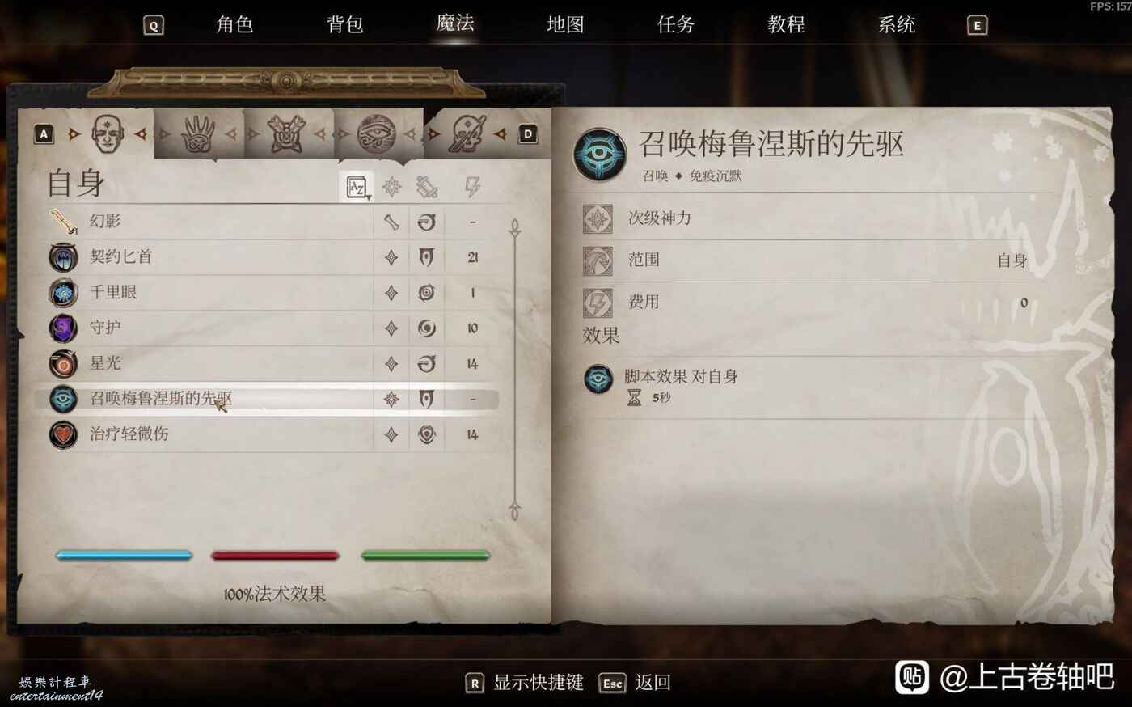Open the 地图 map tab

click(565, 24)
